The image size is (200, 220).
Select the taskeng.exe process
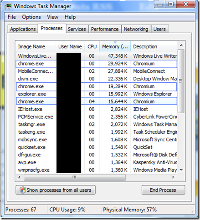tap(97, 132)
